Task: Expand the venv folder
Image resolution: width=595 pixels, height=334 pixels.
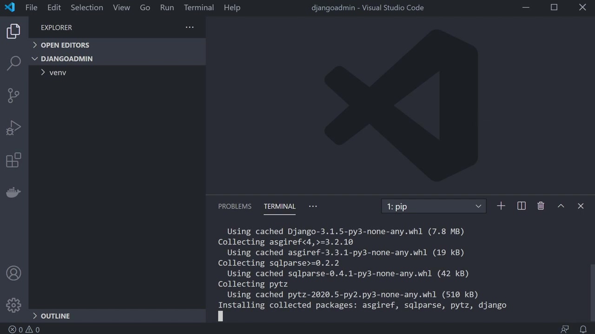Action: [x=117, y=72]
